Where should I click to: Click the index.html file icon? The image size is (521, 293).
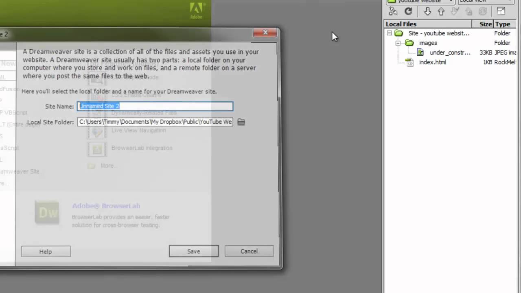pyautogui.click(x=409, y=62)
